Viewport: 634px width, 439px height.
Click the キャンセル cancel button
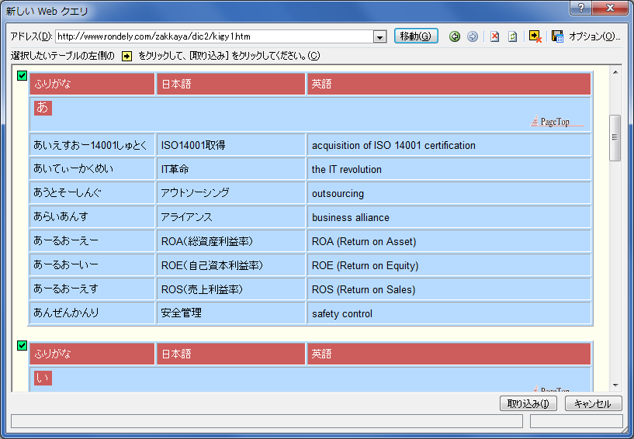(594, 403)
